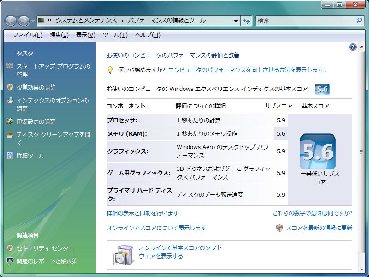
Task: Open the ヘルプ(H) menu
Action: [x=148, y=35]
